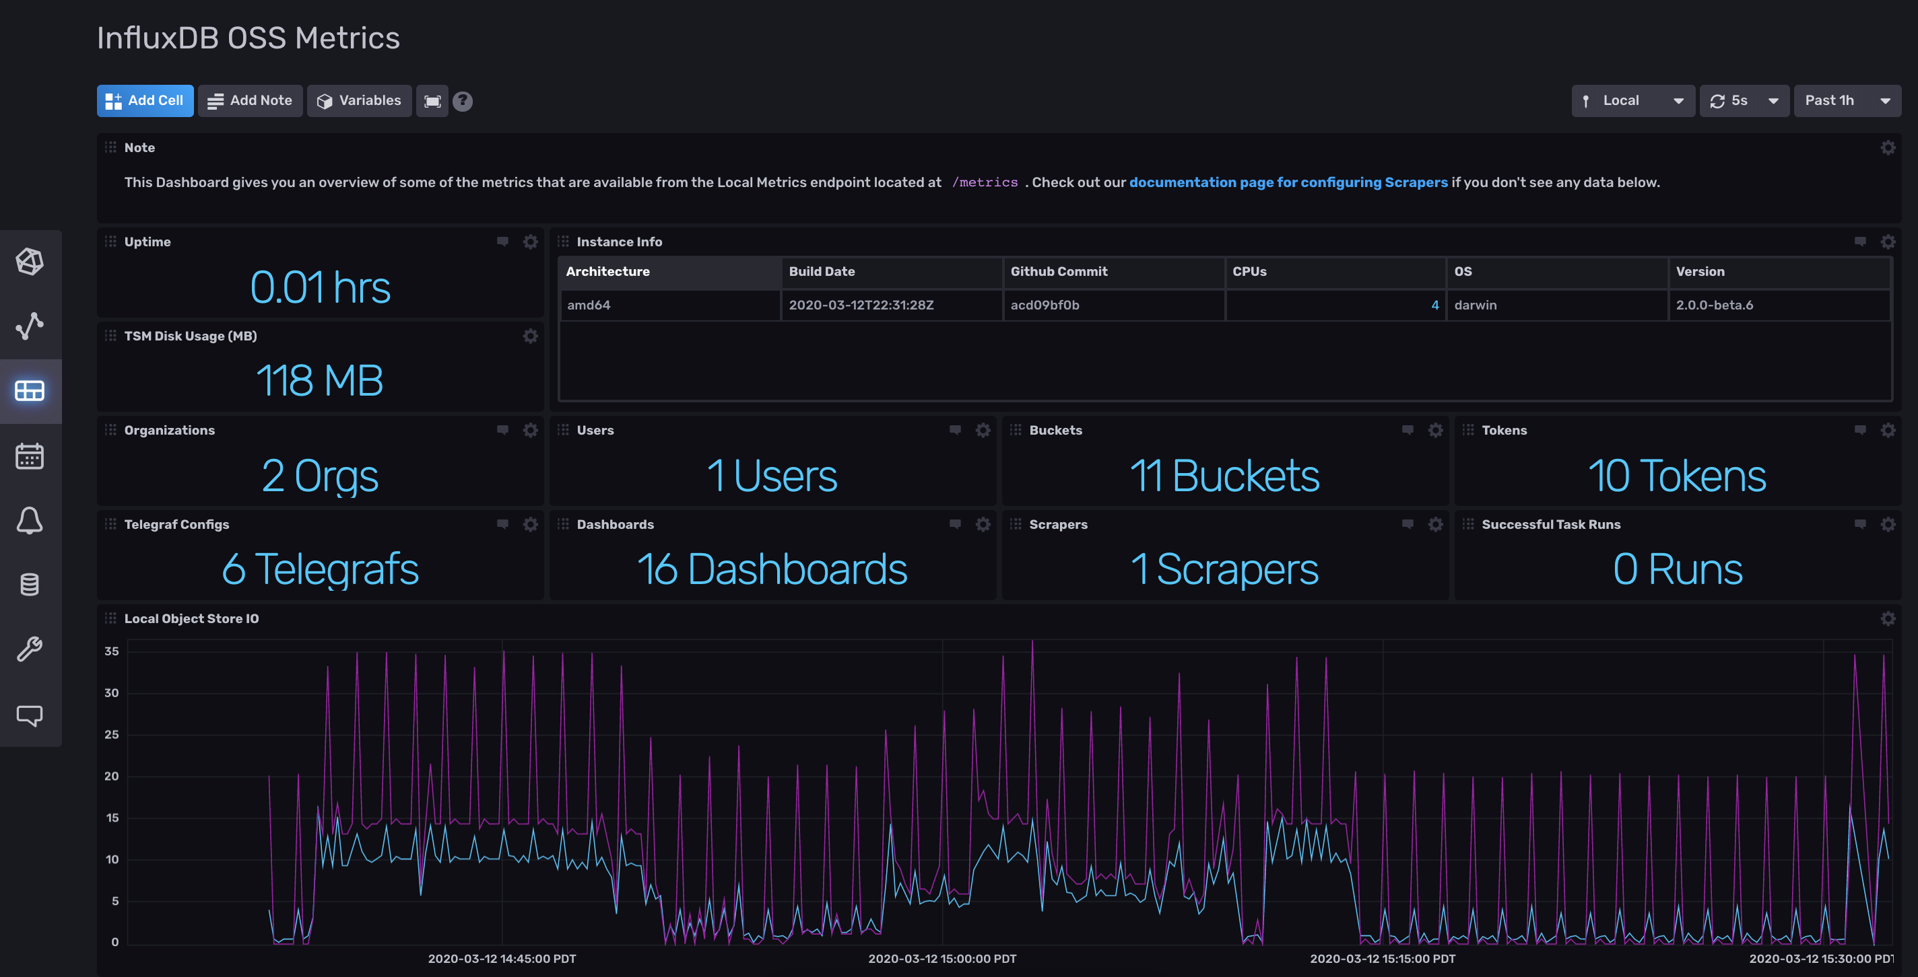Screen dimensions: 1918x977
Task: Click the /metrics code text in note
Action: (985, 182)
